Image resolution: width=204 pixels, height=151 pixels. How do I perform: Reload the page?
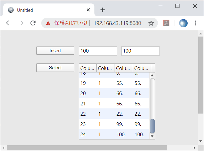[33, 23]
